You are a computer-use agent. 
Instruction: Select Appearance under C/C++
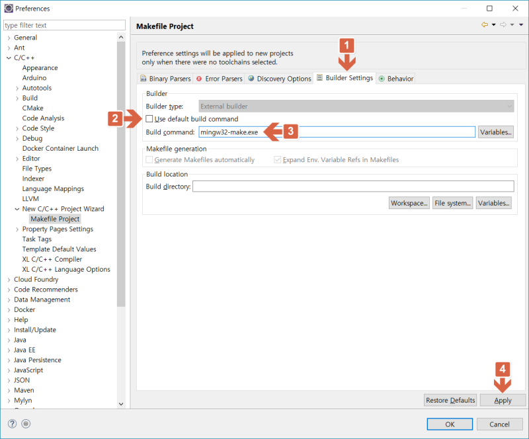[x=40, y=68]
